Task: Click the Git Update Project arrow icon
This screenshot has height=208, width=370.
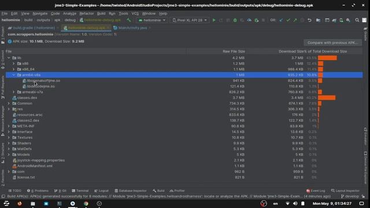Action: click(x=281, y=20)
